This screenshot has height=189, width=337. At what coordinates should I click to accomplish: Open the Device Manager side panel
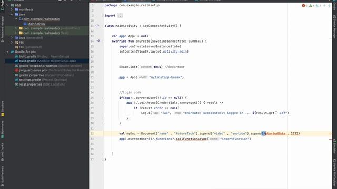tap(334, 27)
